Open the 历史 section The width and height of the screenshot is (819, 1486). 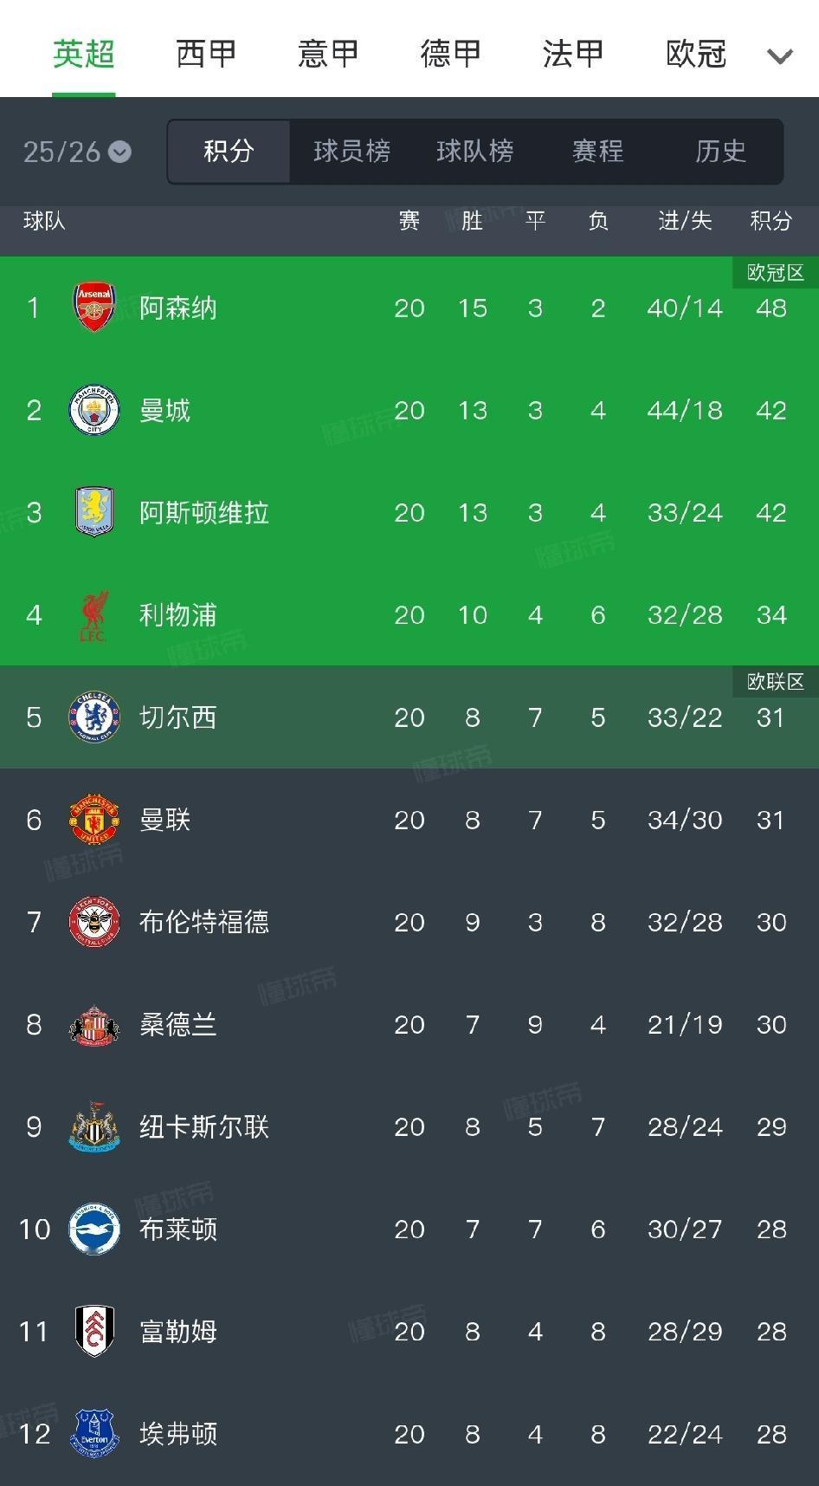coord(720,152)
